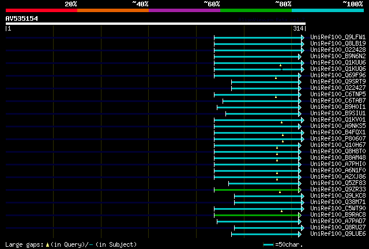Click the UniRef100_C5WT90 label

338,209
